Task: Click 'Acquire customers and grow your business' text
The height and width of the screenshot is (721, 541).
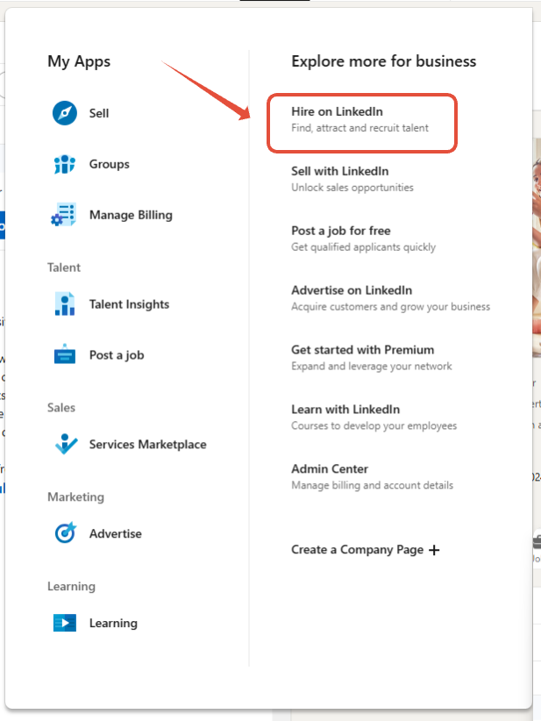Action: pos(391,307)
